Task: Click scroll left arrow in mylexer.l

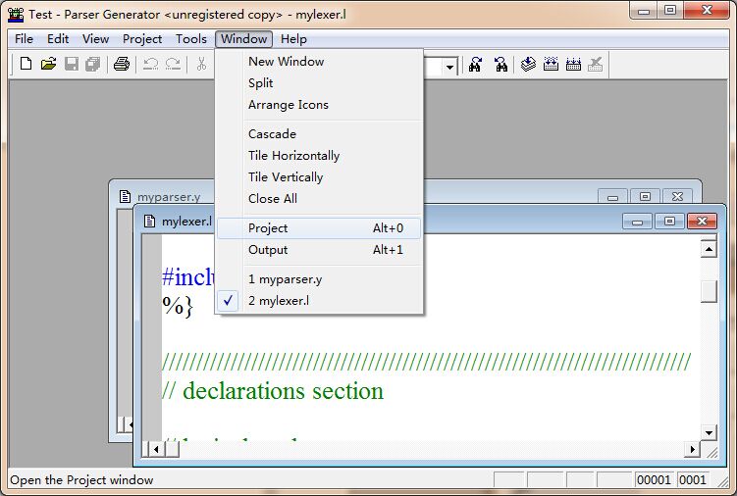Action: 156,450
